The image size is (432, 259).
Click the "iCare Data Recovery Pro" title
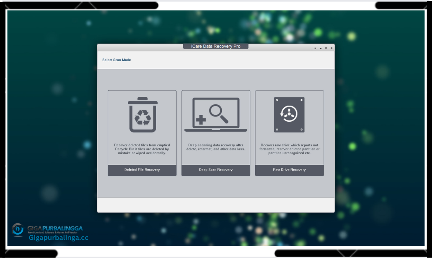[x=216, y=46]
